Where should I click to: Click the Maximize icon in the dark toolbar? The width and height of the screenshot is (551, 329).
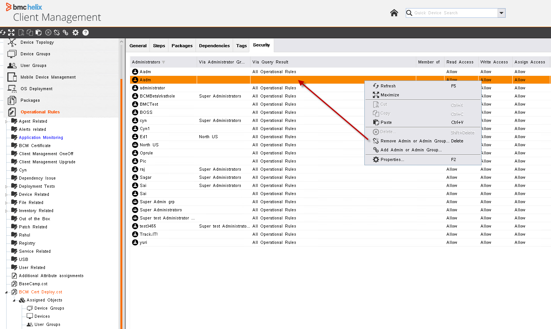[11, 33]
